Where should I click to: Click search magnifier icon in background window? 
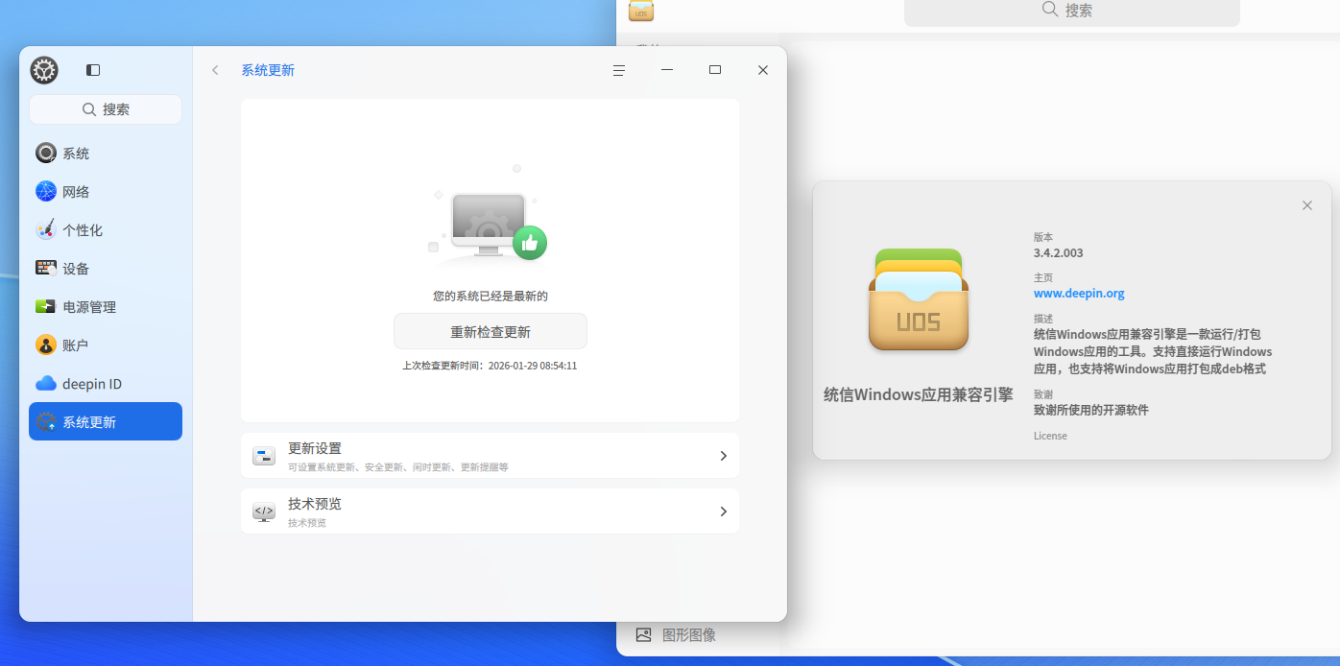(1050, 10)
